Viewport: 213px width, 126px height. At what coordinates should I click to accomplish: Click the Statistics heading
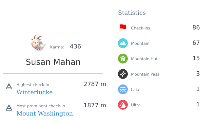(132, 13)
